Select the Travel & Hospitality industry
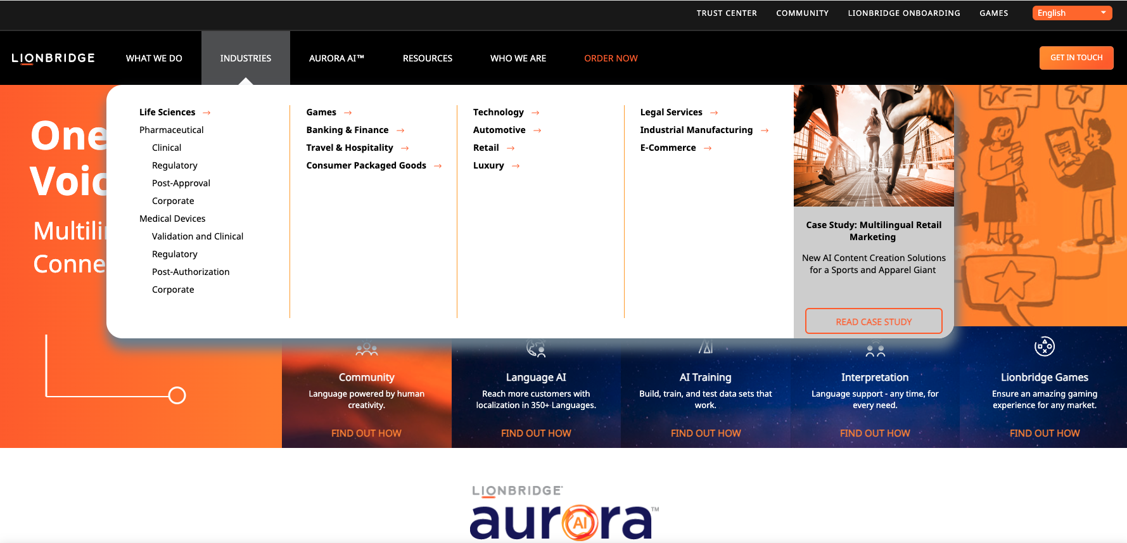This screenshot has width=1127, height=543. pyautogui.click(x=350, y=148)
